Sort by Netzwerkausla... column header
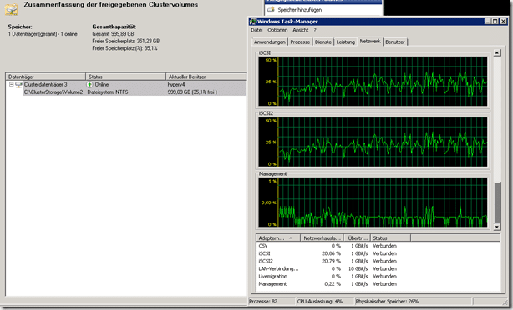The image size is (513, 310). 322,237
